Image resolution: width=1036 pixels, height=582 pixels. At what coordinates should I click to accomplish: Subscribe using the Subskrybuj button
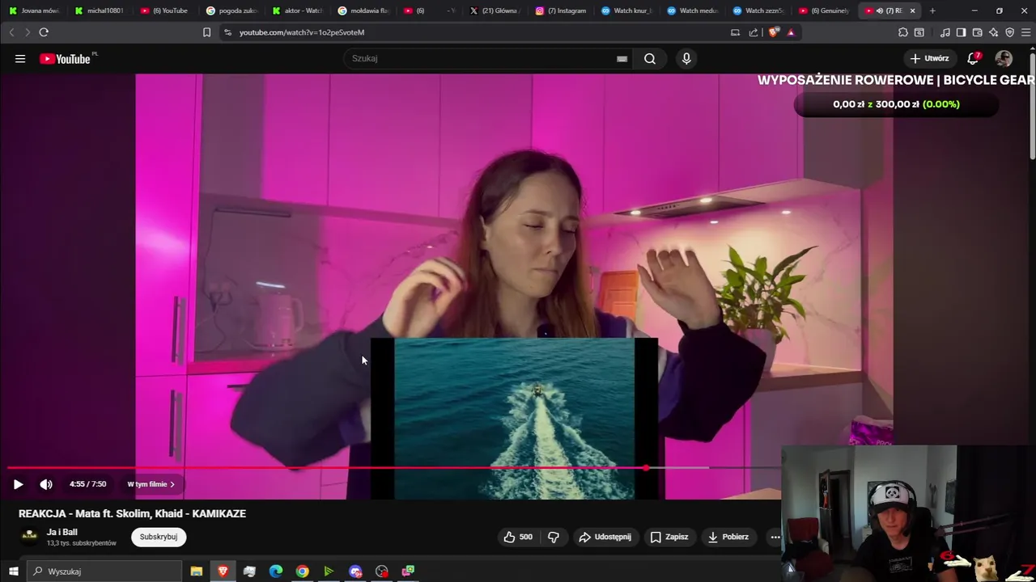pos(159,537)
